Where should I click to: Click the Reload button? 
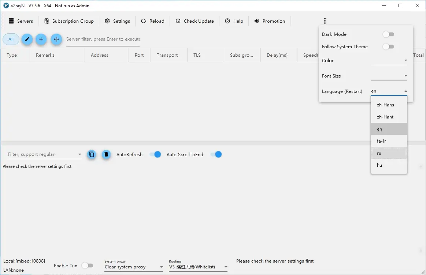point(153,21)
